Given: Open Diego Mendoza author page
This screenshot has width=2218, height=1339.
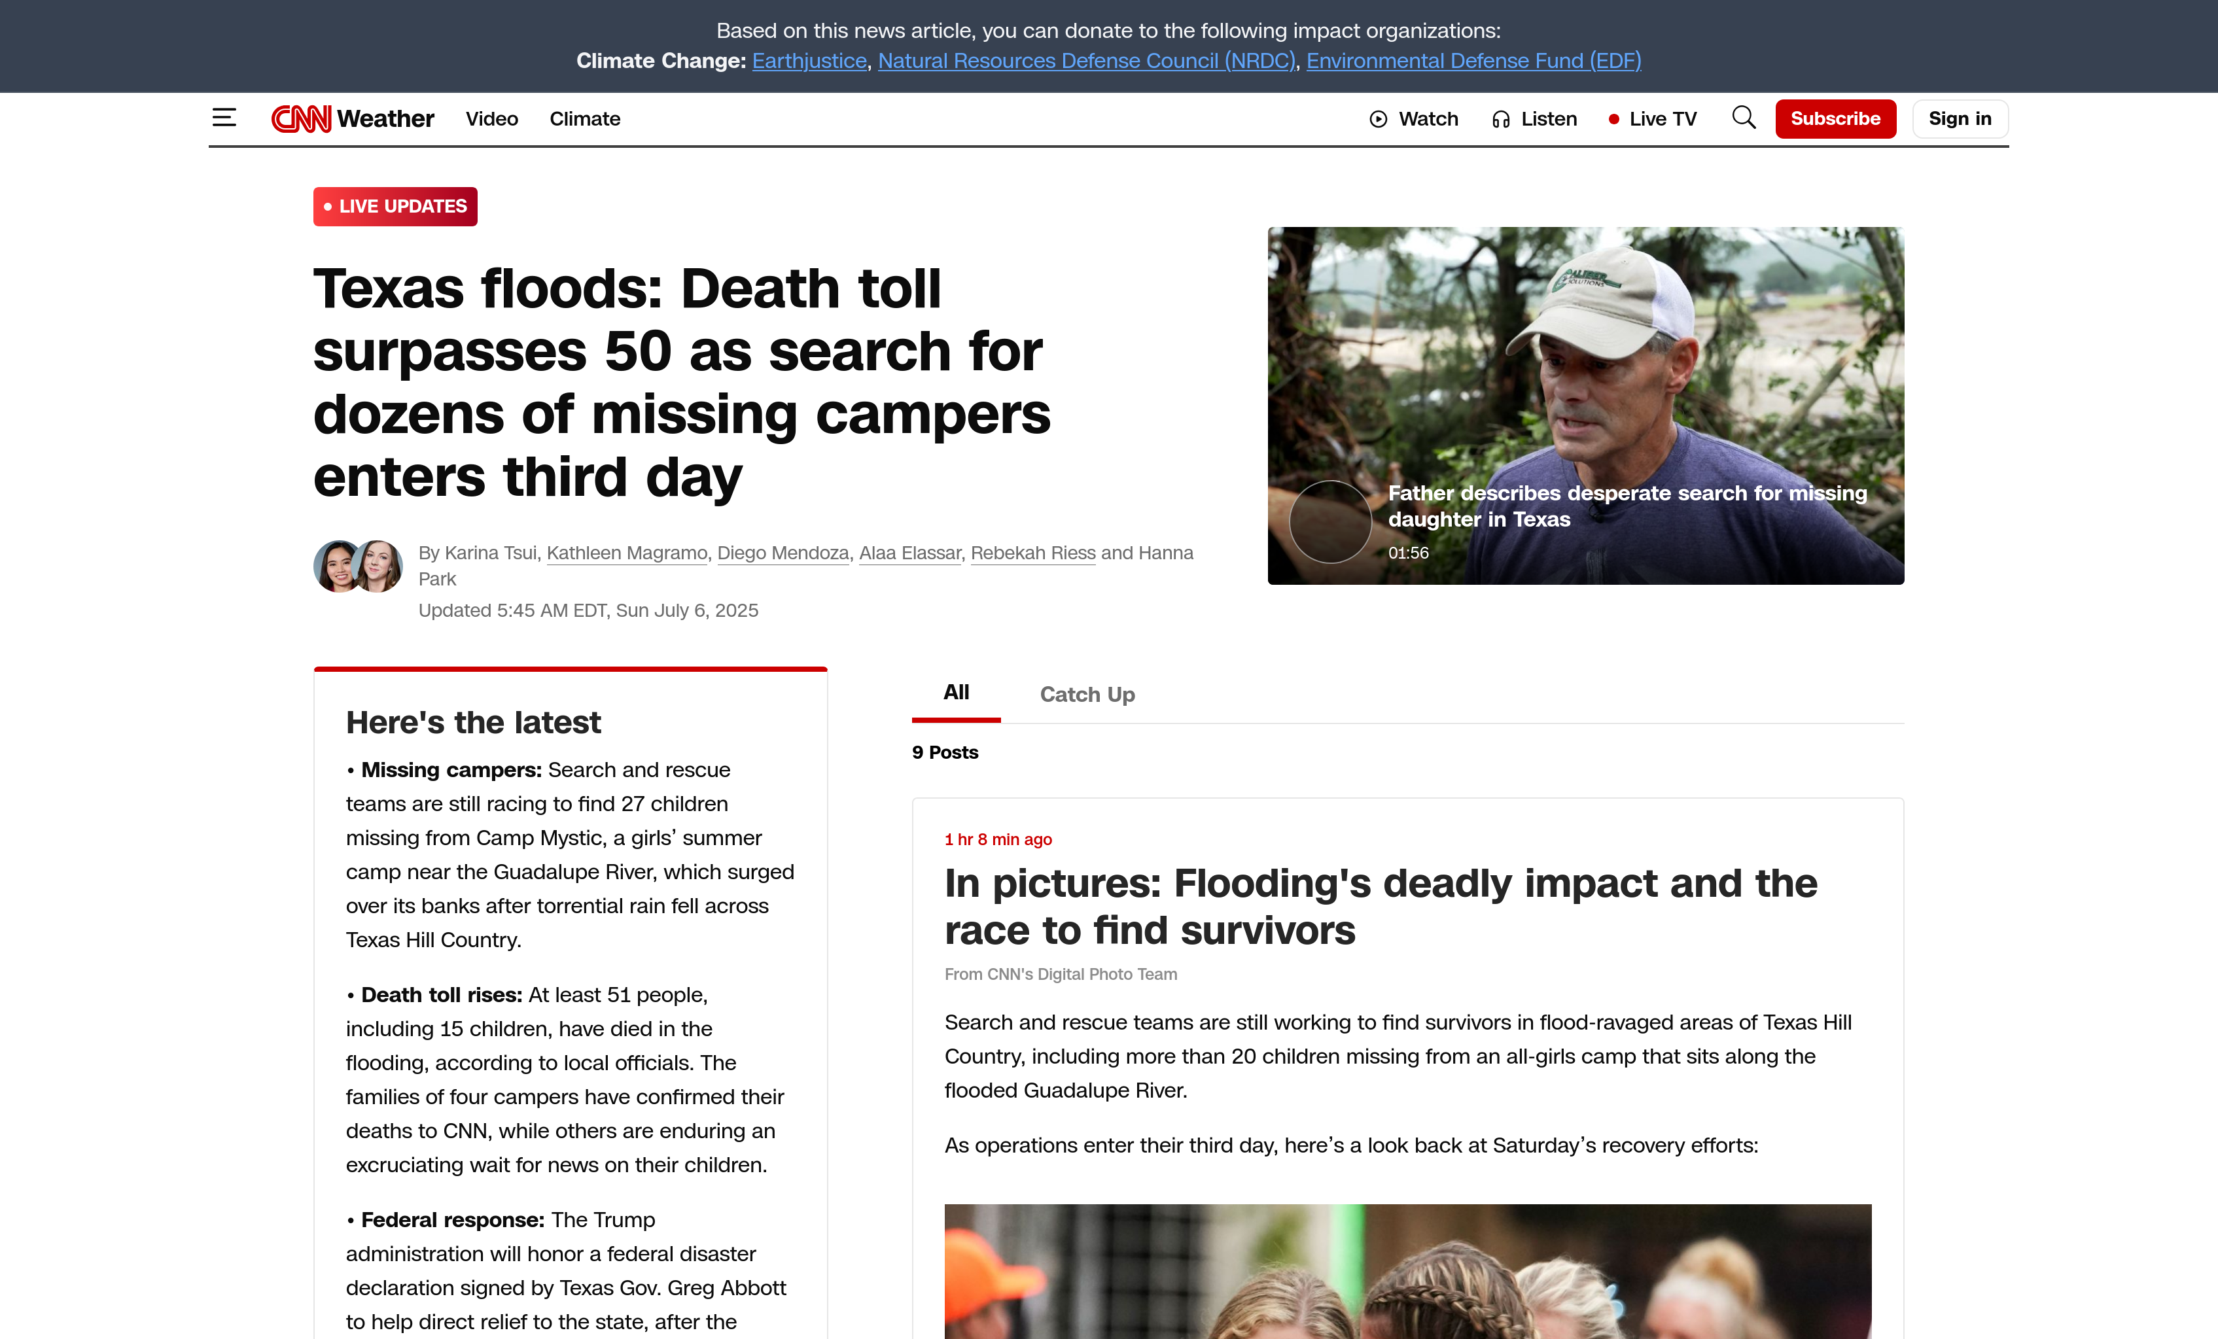Looking at the screenshot, I should coord(783,553).
